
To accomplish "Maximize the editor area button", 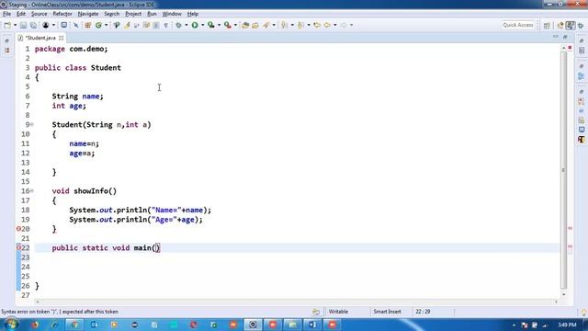I will [x=565, y=37].
